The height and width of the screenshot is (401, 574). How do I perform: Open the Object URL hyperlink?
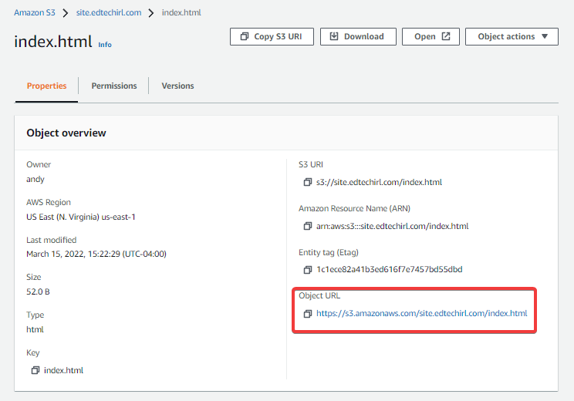point(422,313)
